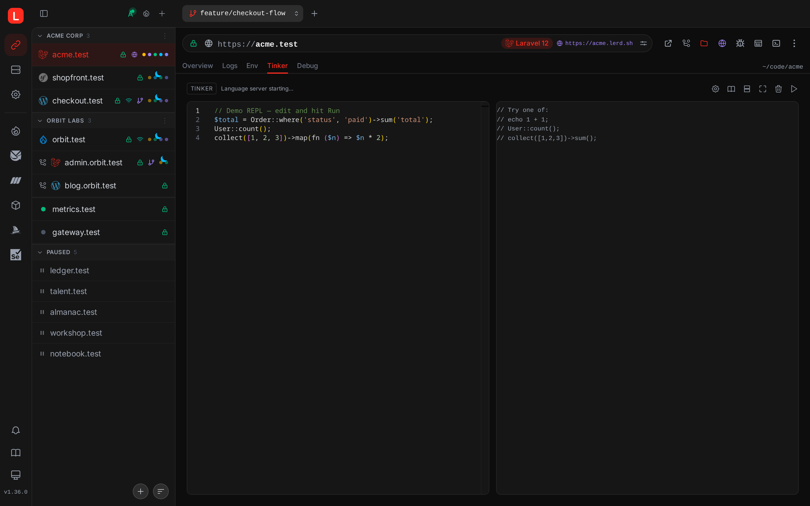Screen dimensions: 810x506
Task: Select shopfront.test site
Action: point(103,78)
